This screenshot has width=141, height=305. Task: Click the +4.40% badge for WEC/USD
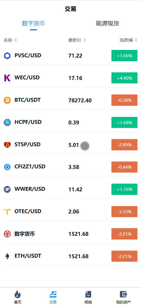[125, 78]
